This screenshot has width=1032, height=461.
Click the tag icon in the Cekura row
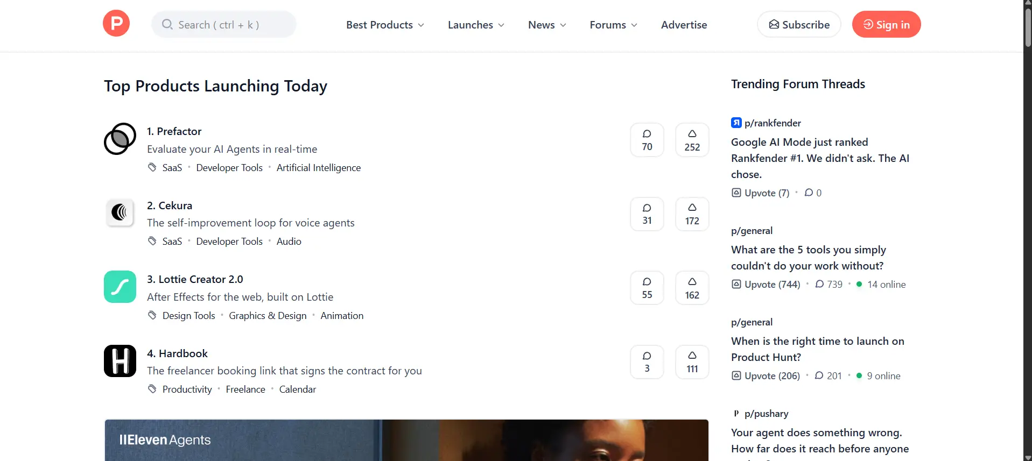pyautogui.click(x=152, y=241)
